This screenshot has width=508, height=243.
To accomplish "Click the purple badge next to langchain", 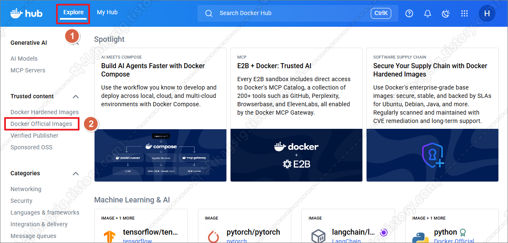I will (384, 232).
